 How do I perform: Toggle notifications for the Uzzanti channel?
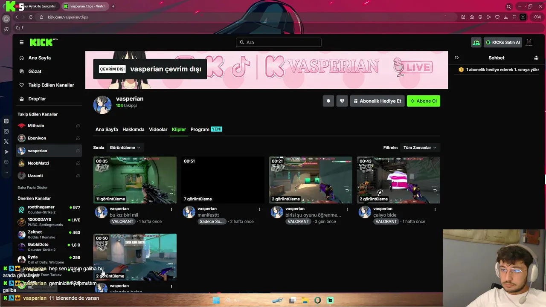[x=78, y=176]
